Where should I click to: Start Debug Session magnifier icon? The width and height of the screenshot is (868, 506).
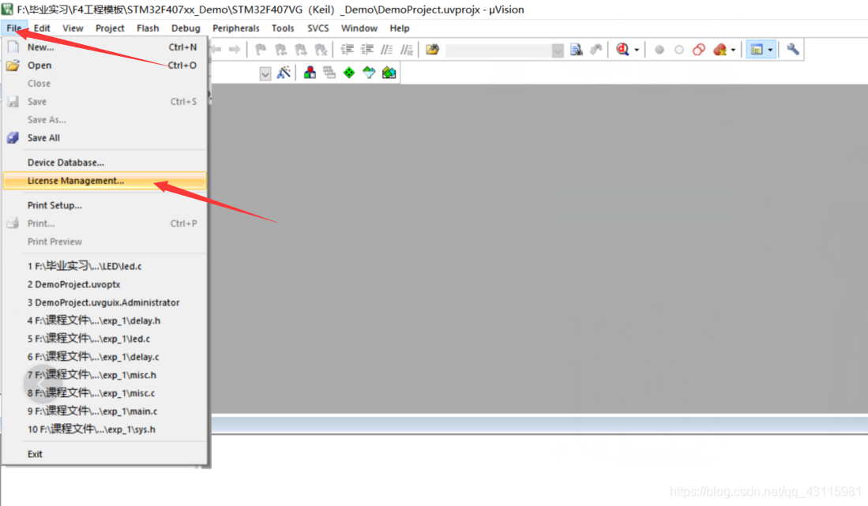coord(623,50)
